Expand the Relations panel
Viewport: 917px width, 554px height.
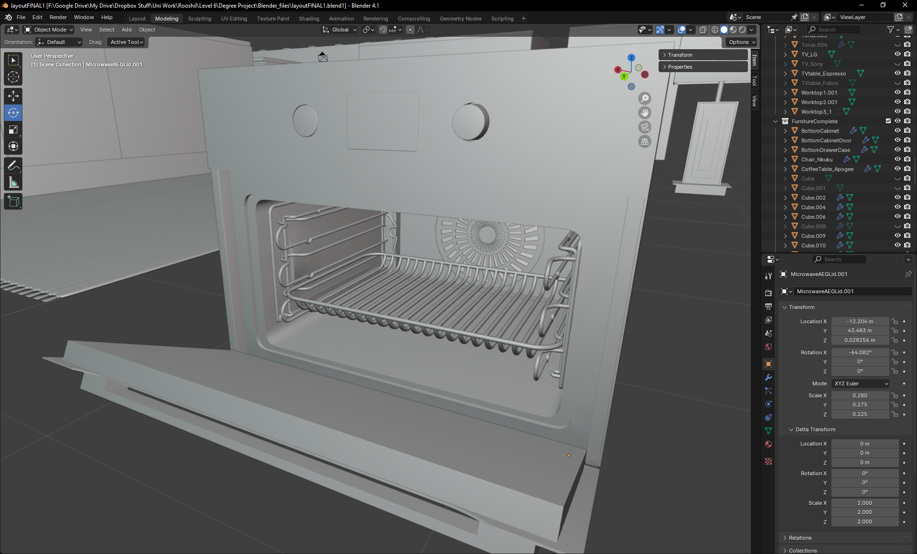800,538
